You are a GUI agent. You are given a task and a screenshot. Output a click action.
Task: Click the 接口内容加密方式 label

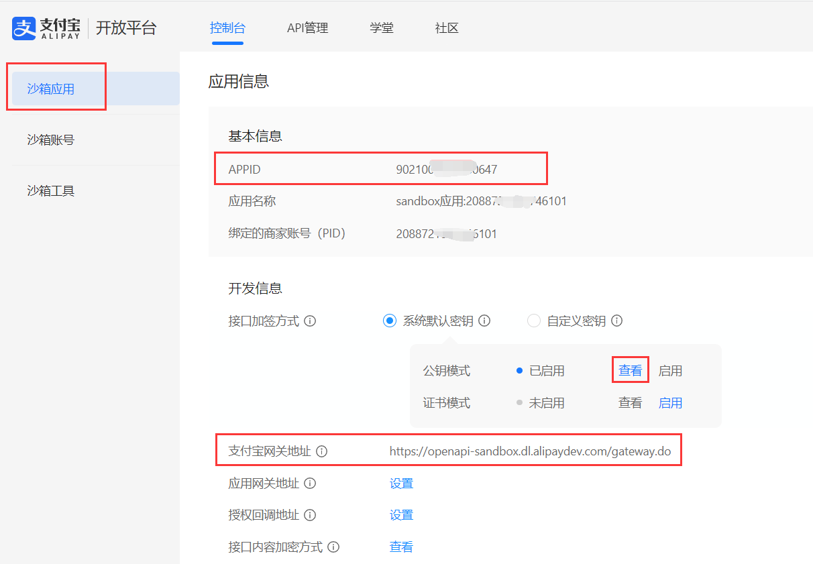coord(276,547)
